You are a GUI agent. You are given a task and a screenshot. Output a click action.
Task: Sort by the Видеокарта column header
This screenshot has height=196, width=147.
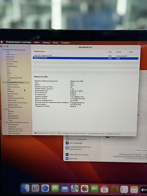[x=39, y=51]
